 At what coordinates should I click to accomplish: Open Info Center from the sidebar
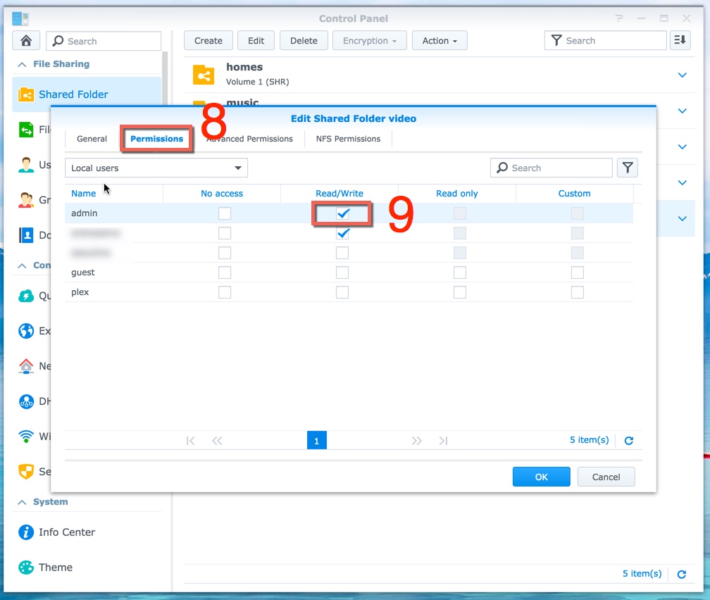point(67,532)
